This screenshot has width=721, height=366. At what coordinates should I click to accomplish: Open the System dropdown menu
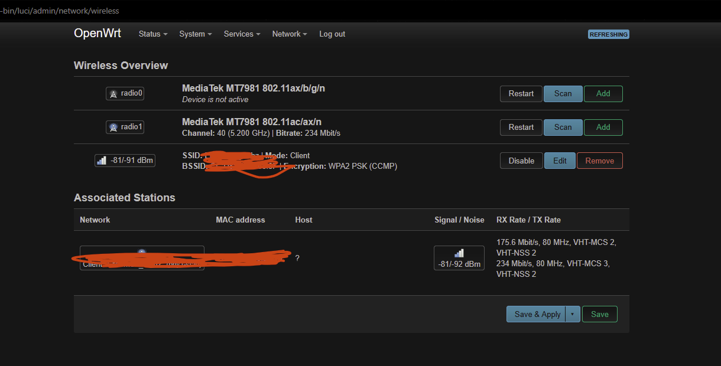[196, 34]
